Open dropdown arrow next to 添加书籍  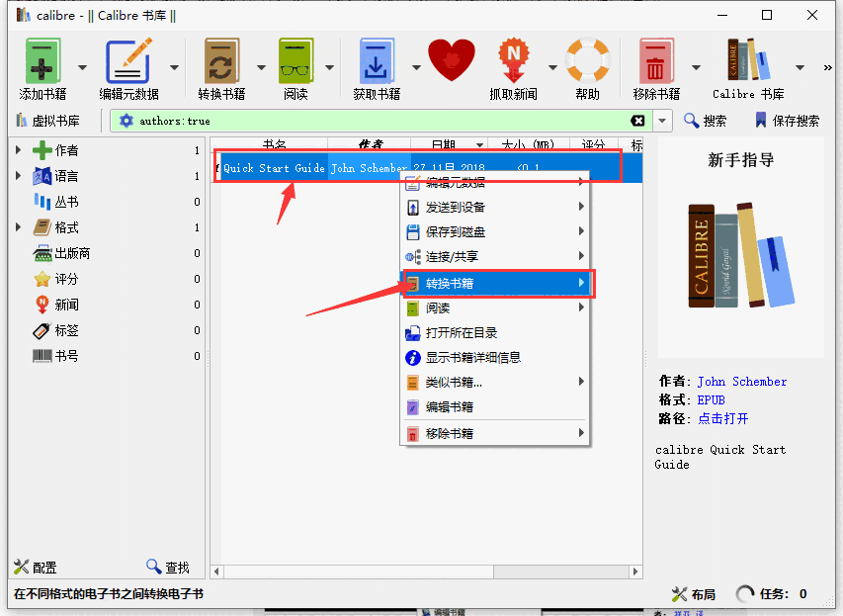coord(82,67)
